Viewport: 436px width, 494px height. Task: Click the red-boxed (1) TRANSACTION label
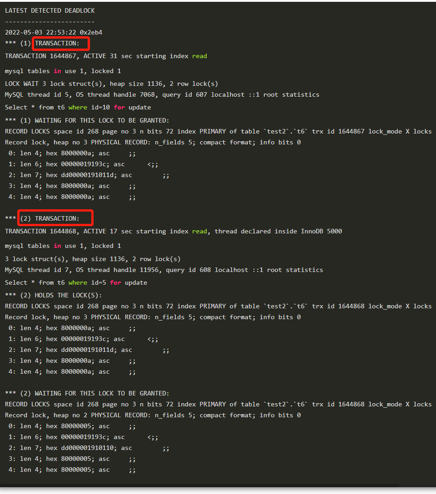point(57,43)
